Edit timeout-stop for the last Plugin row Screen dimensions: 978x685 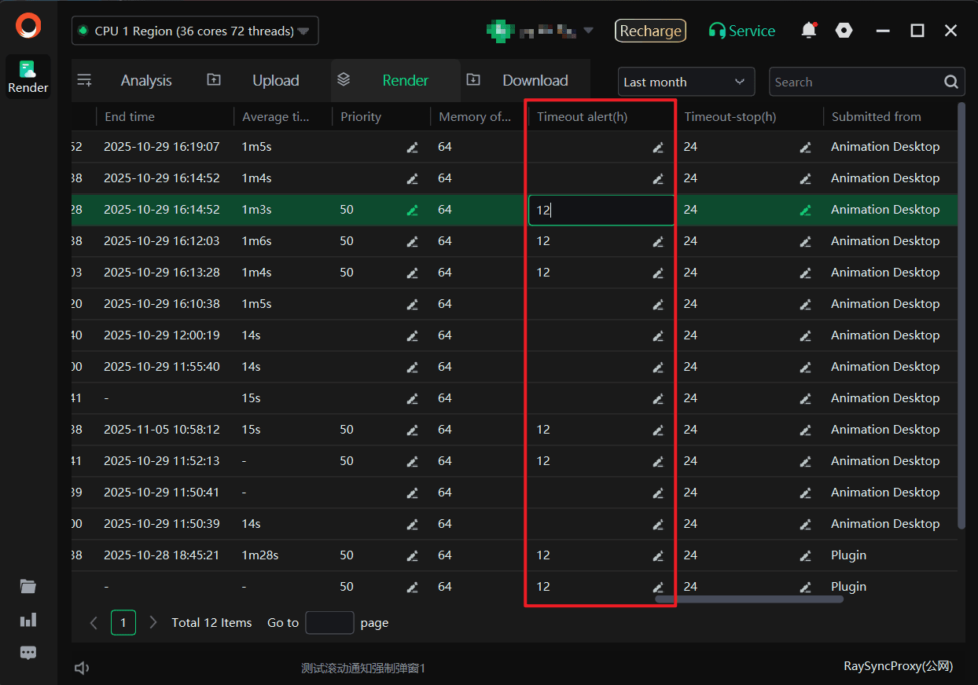(805, 587)
